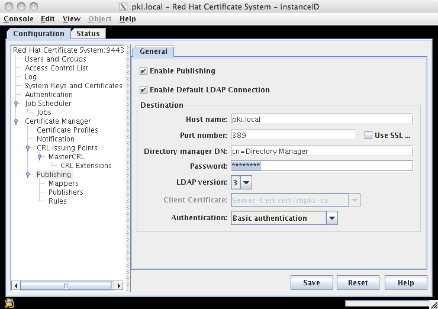This screenshot has width=438, height=309.
Task: Open the Edit menu
Action: tap(48, 19)
